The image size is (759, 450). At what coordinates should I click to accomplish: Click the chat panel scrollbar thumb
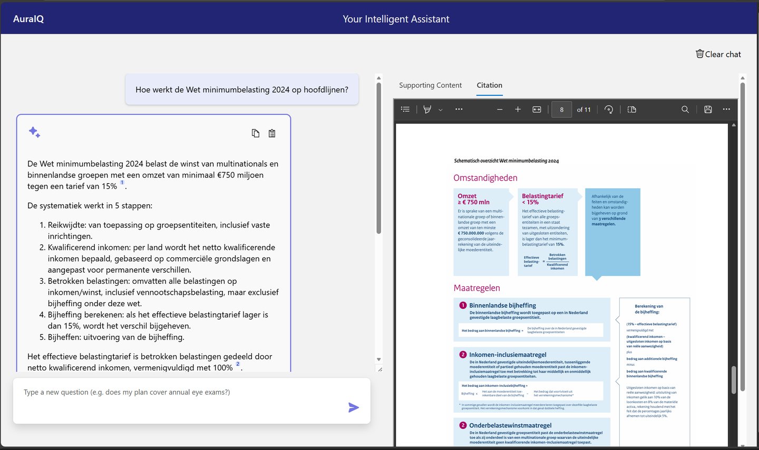click(x=378, y=158)
